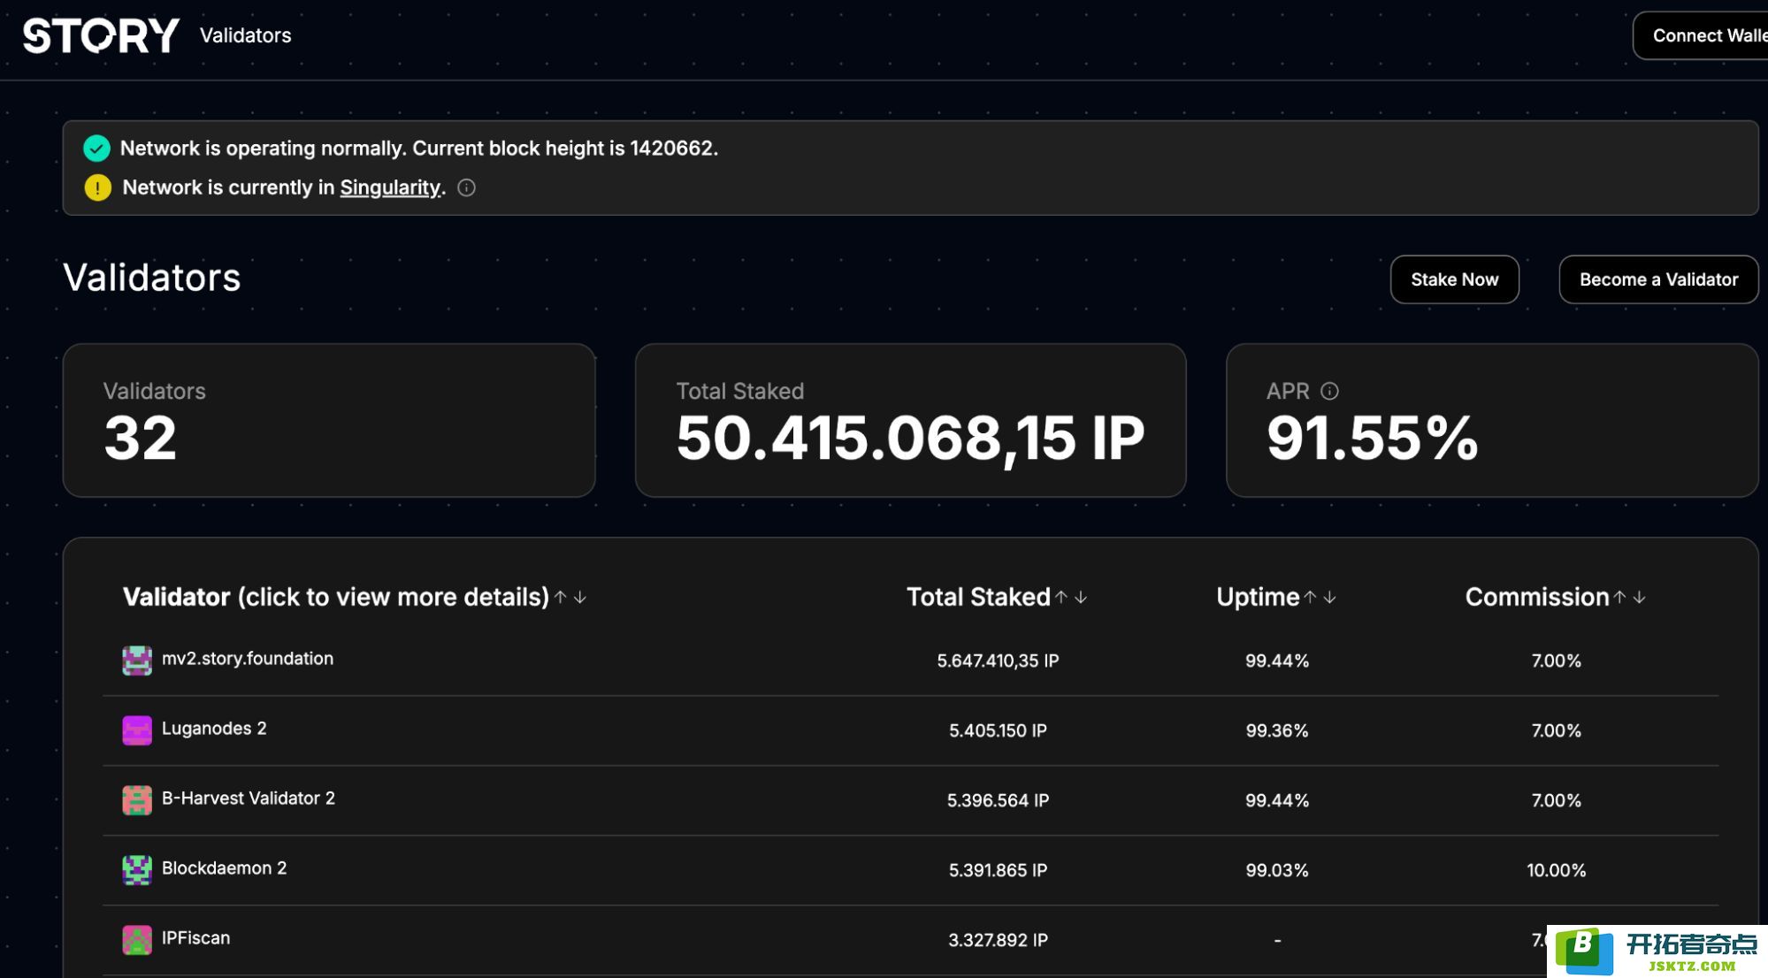Sort Validator column ascending arrow
Image resolution: width=1768 pixels, height=978 pixels.
click(560, 598)
